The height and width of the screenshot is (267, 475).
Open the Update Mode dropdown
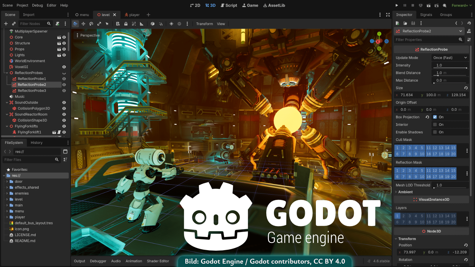tap(450, 58)
